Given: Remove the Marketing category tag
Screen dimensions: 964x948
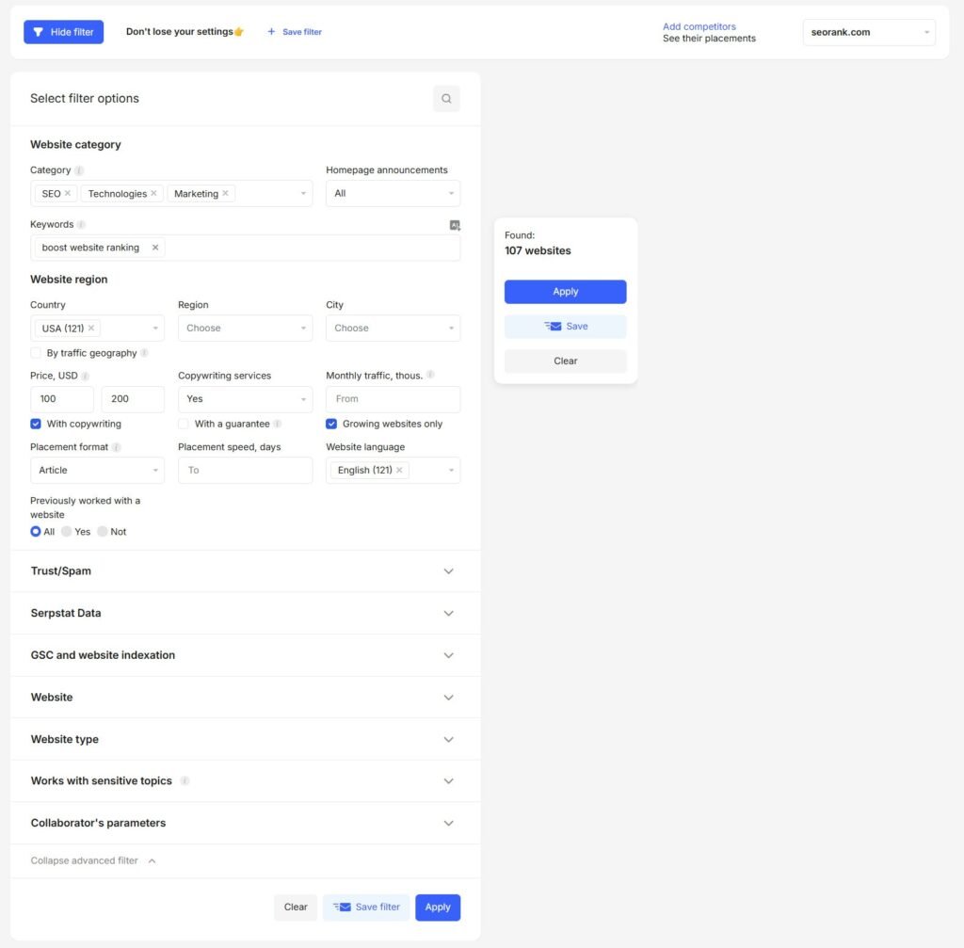Looking at the screenshot, I should pyautogui.click(x=226, y=193).
